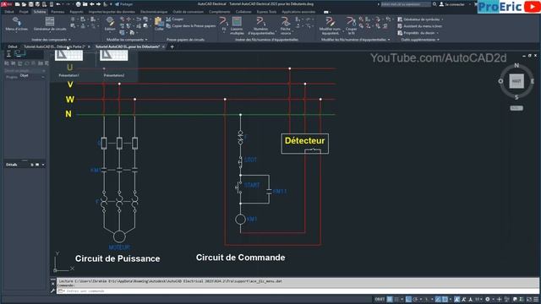The image size is (541, 304).
Task: Select the Détecteur text in the drawing
Action: click(304, 141)
